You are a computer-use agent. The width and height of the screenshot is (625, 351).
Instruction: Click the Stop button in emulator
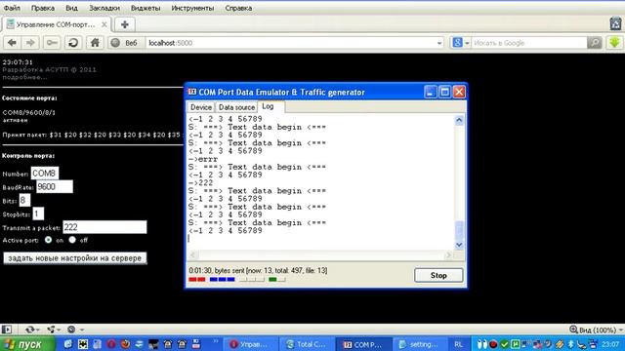(438, 275)
